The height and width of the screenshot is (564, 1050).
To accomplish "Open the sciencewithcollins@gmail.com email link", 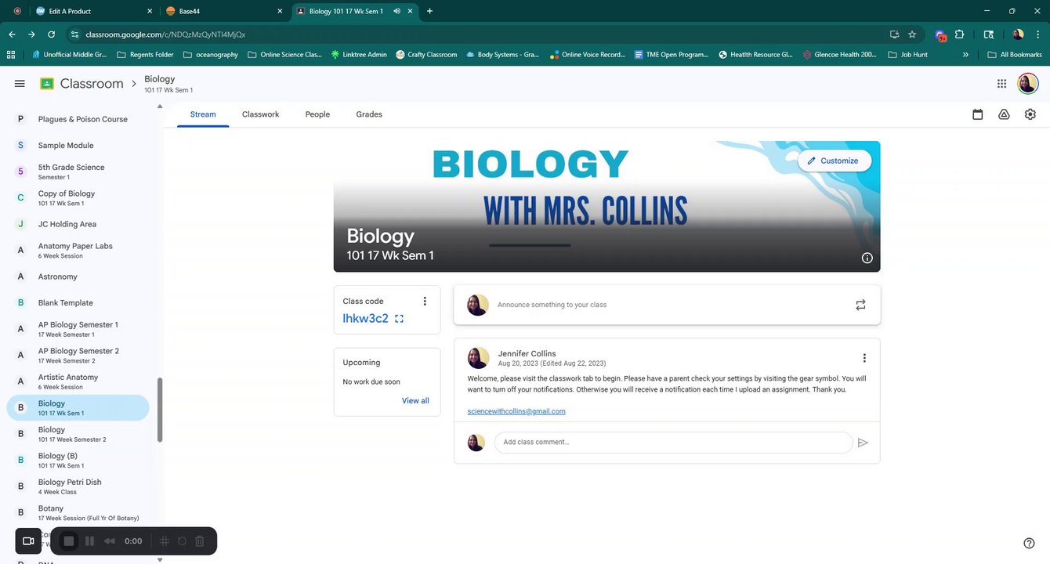I will [516, 411].
